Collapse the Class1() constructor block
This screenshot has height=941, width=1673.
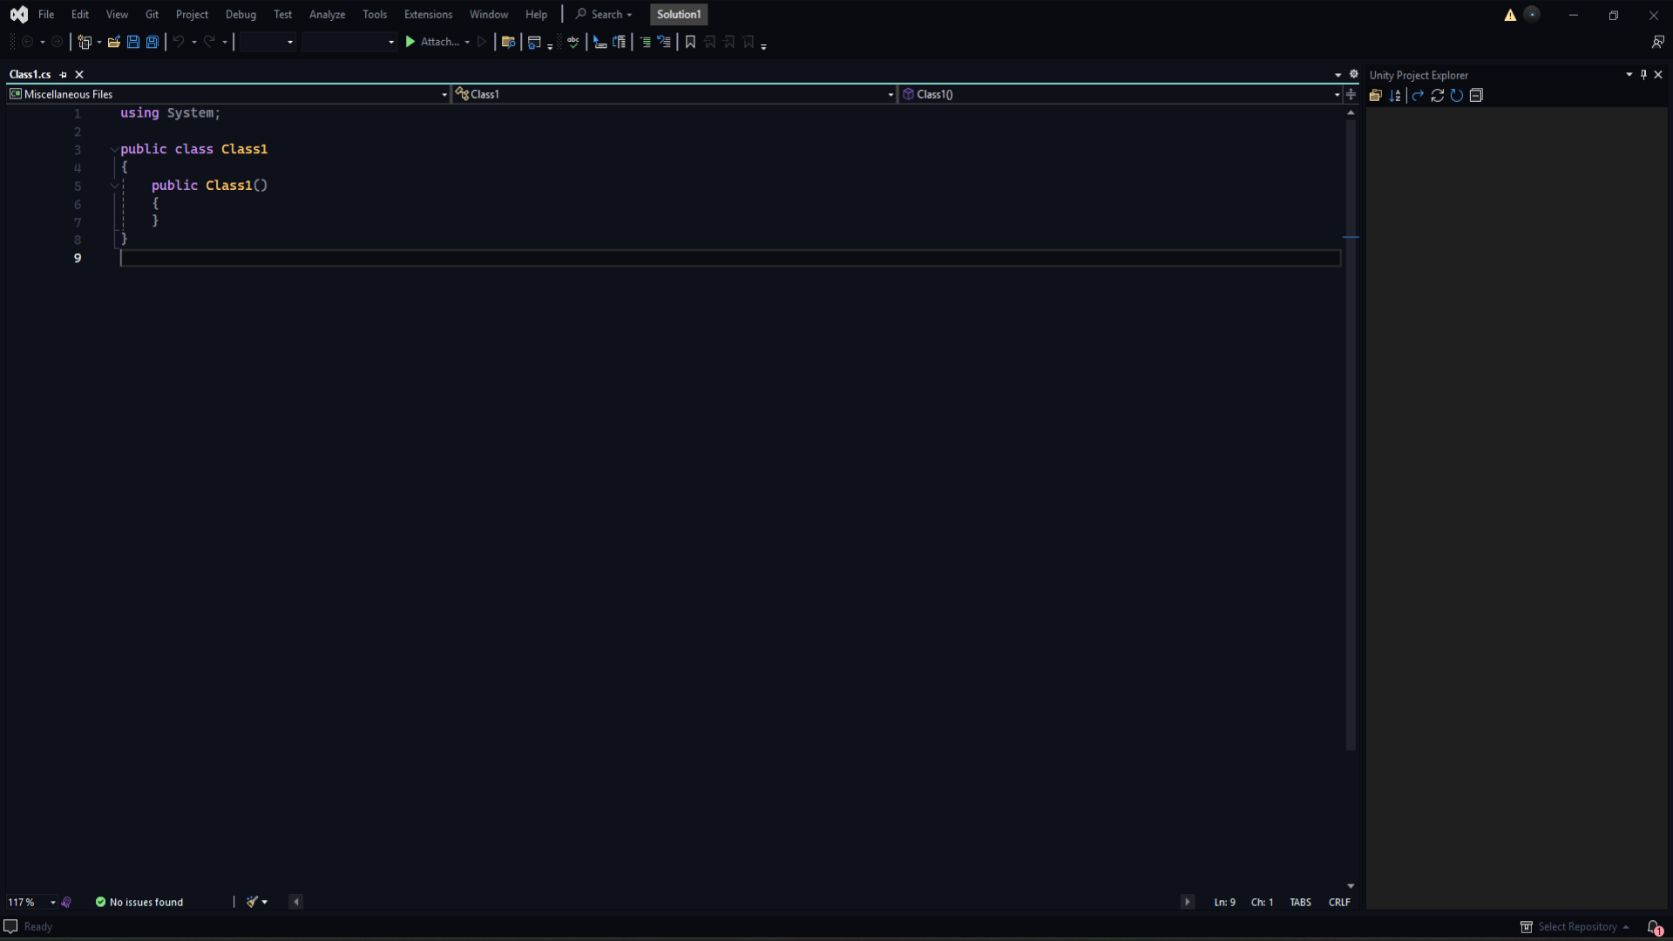(114, 186)
